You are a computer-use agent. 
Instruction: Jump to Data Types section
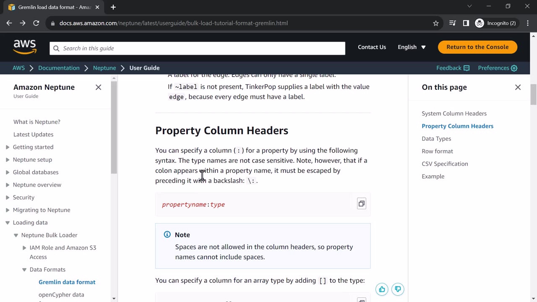tap(436, 138)
